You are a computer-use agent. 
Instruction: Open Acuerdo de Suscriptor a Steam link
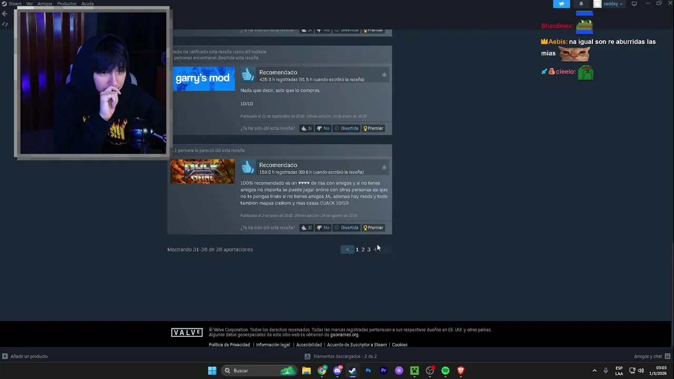[x=356, y=345]
